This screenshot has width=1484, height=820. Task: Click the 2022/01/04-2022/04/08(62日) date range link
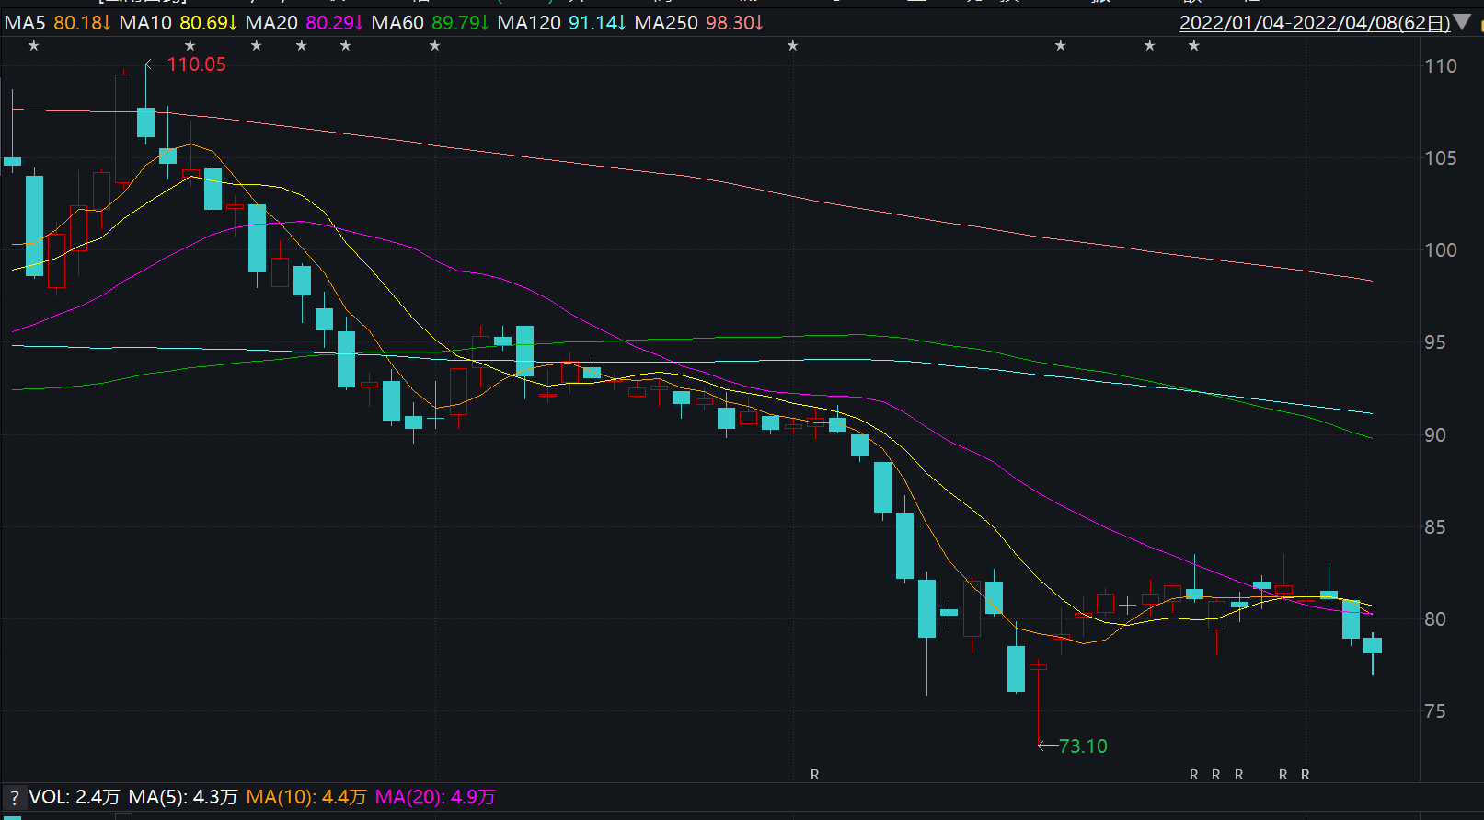point(1315,23)
